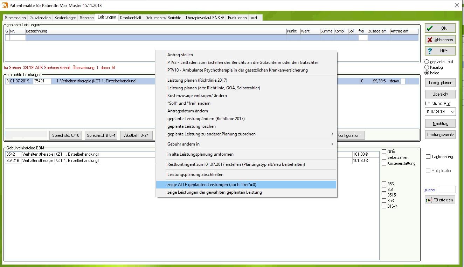The image size is (464, 267).
Task: Click the F9 erfassen button
Action: (x=440, y=200)
